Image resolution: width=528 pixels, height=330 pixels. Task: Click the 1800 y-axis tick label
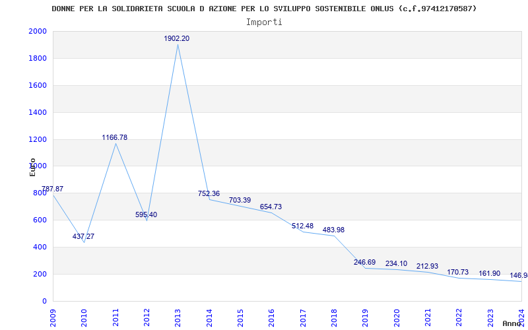tap(38, 58)
